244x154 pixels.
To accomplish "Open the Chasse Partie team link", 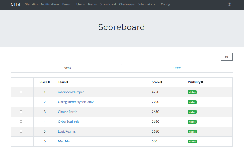I will point(67,112).
